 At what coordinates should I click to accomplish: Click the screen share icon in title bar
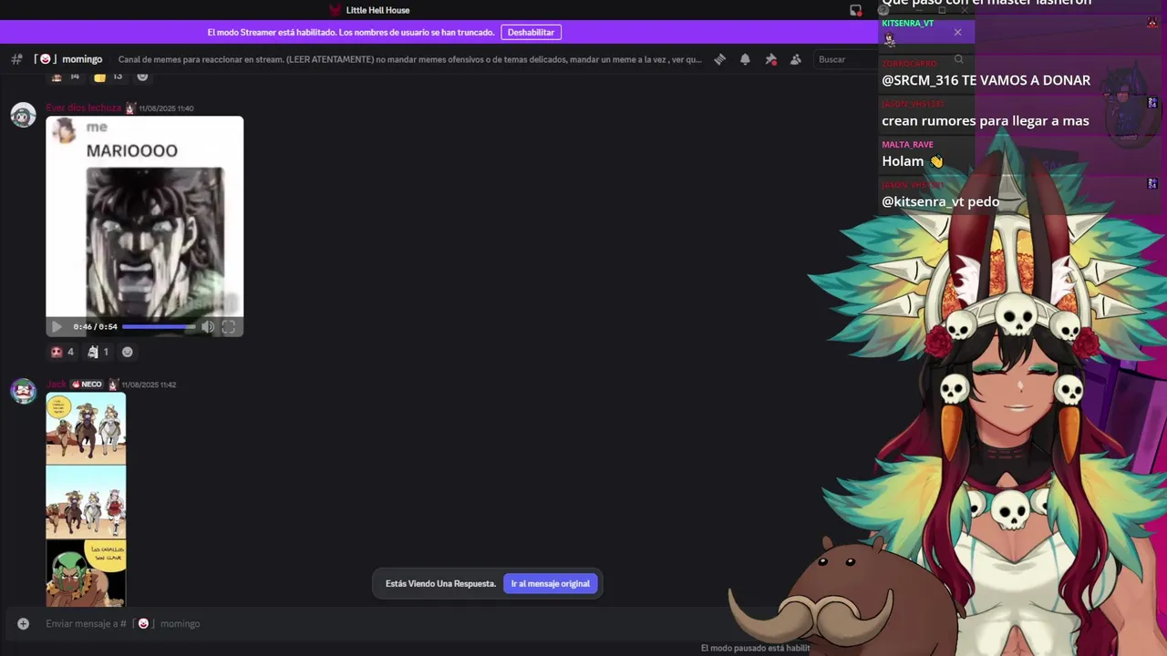tap(855, 10)
